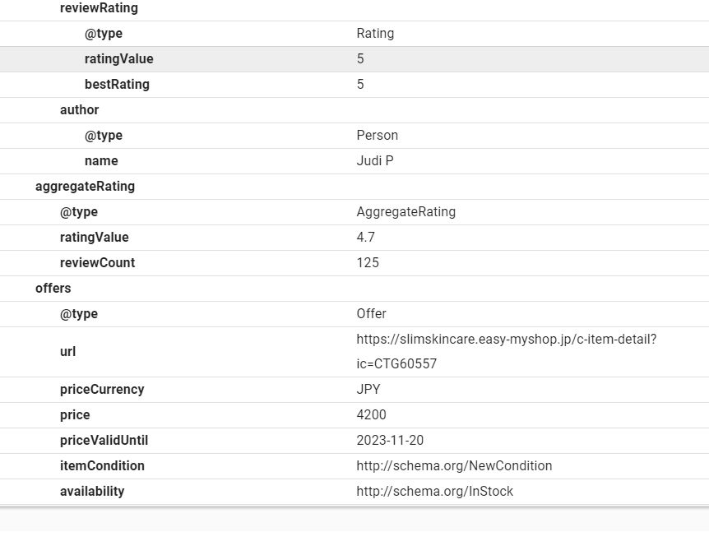Click the reviewRating property label

(99, 8)
